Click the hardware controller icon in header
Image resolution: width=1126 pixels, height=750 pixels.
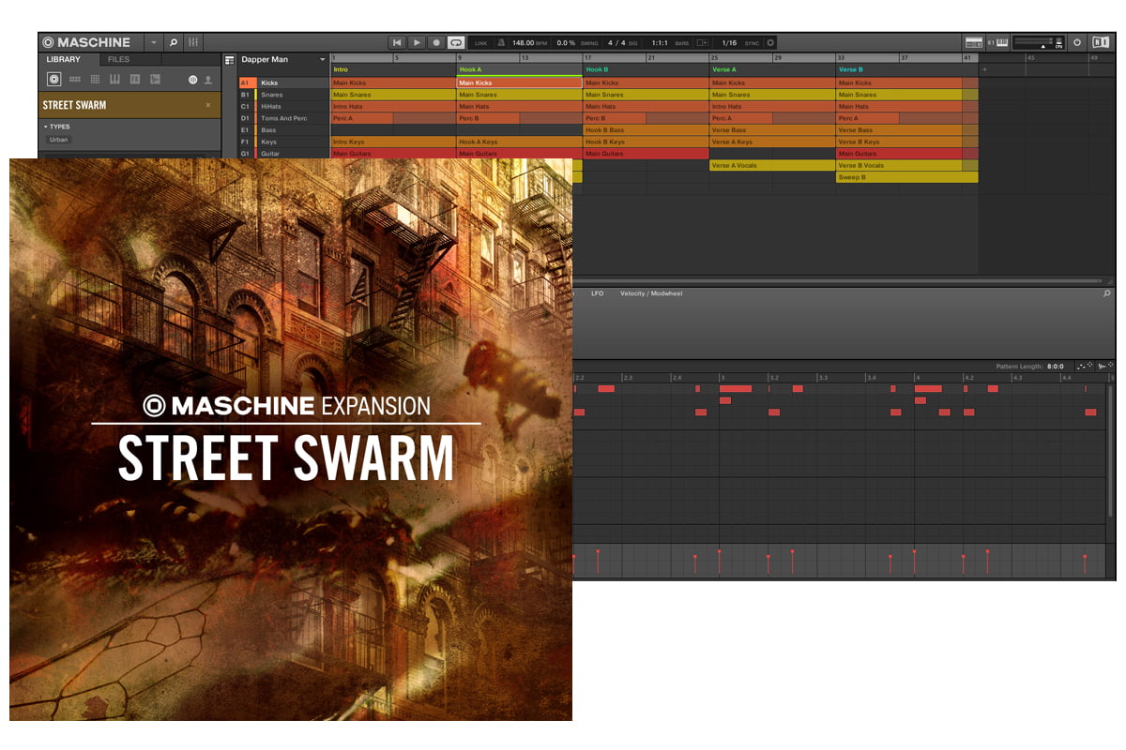pyautogui.click(x=974, y=43)
